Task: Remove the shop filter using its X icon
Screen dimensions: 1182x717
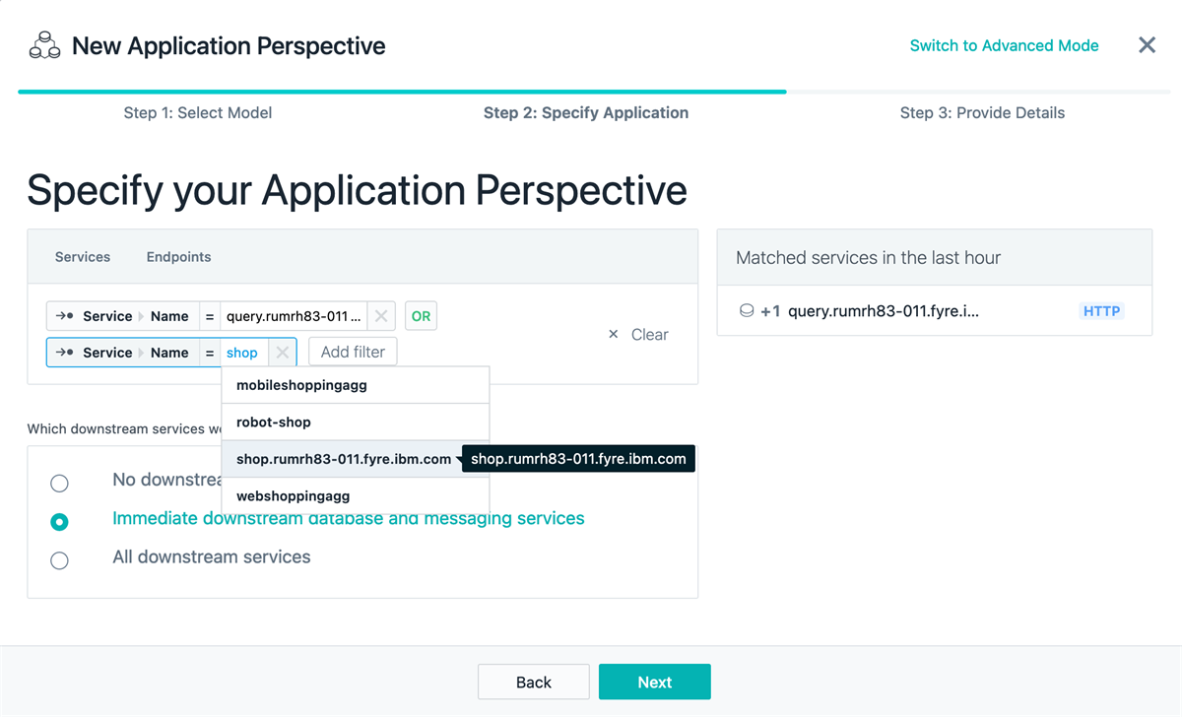Action: (x=281, y=352)
